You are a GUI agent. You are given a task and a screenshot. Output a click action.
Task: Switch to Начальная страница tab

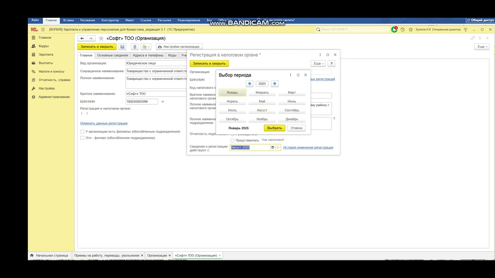click(x=49, y=255)
